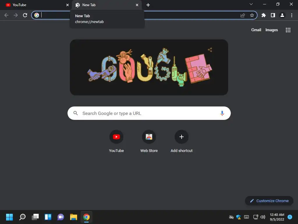
Task: Open the Chrome three-dot menu
Action: 292,15
